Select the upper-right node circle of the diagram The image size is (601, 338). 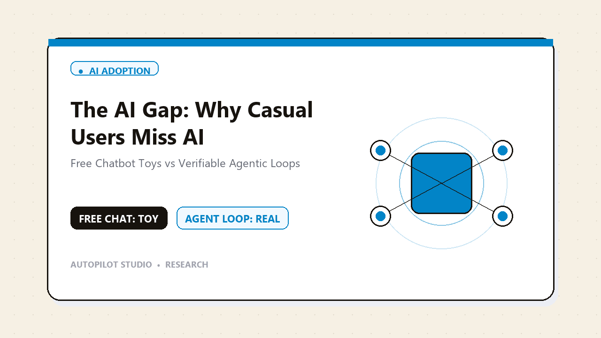coord(502,150)
